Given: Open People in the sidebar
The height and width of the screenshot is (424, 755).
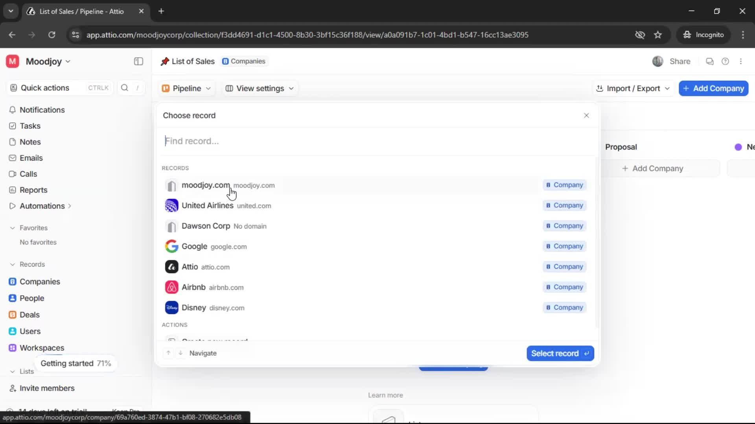Looking at the screenshot, I should pos(31,298).
